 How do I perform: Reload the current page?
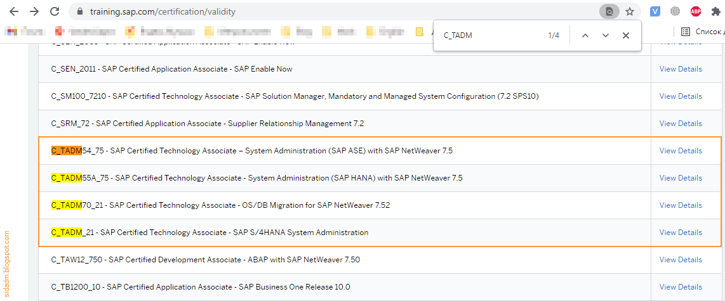55,11
